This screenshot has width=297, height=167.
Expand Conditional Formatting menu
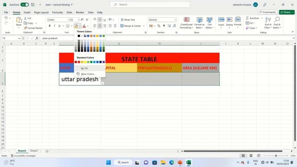point(187,23)
